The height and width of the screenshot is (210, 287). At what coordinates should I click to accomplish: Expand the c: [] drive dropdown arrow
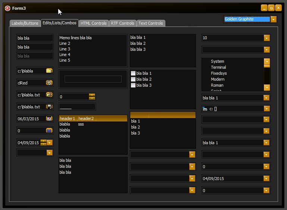click(266, 109)
